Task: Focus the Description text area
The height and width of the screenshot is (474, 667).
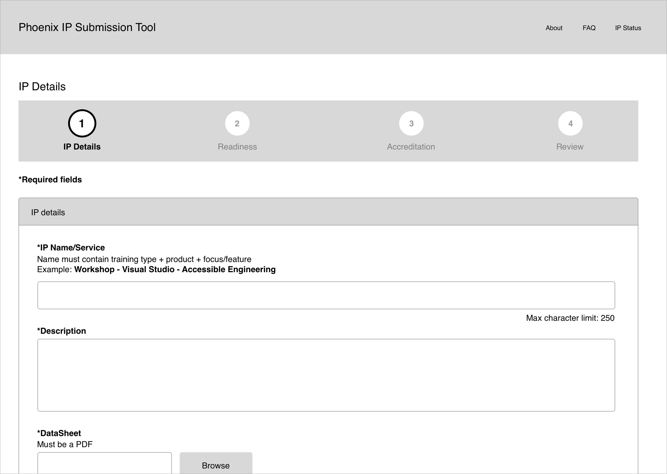Action: [326, 375]
